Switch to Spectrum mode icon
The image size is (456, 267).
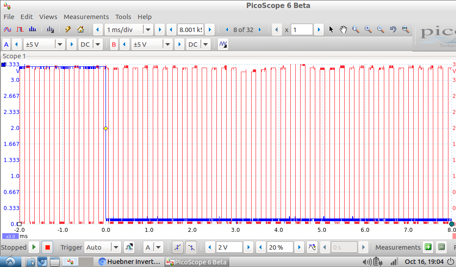click(x=33, y=30)
